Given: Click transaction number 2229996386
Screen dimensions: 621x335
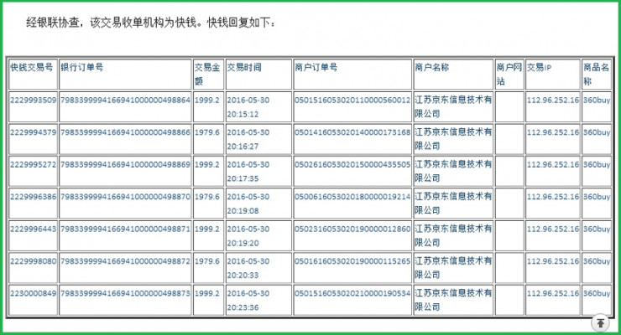Looking at the screenshot, I should point(34,197).
